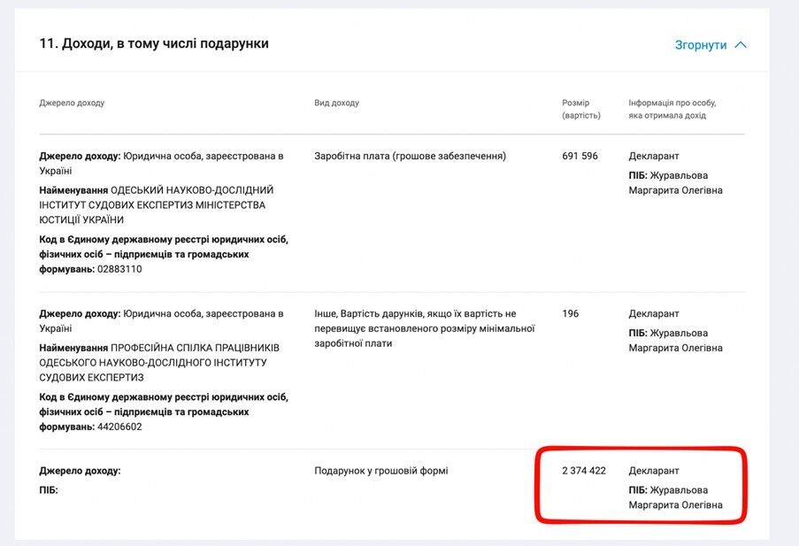The height and width of the screenshot is (546, 799).
Task: Click 'Декларант' in the monetary gift row
Action: tap(654, 471)
